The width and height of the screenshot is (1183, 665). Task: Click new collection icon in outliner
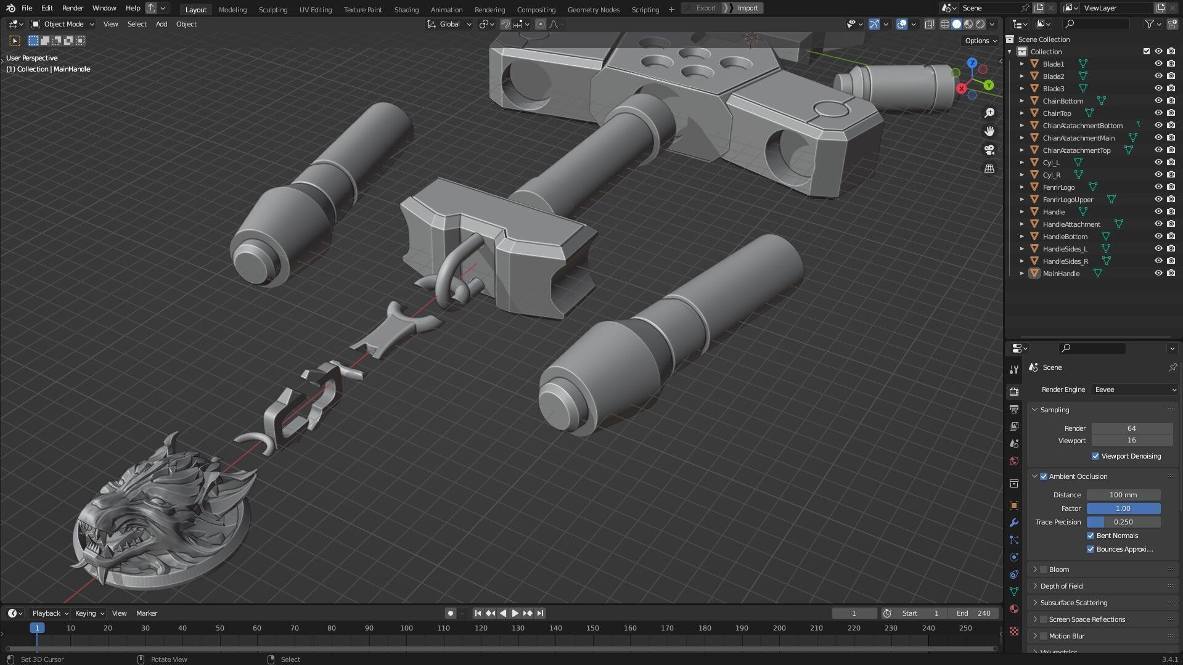pyautogui.click(x=1172, y=24)
